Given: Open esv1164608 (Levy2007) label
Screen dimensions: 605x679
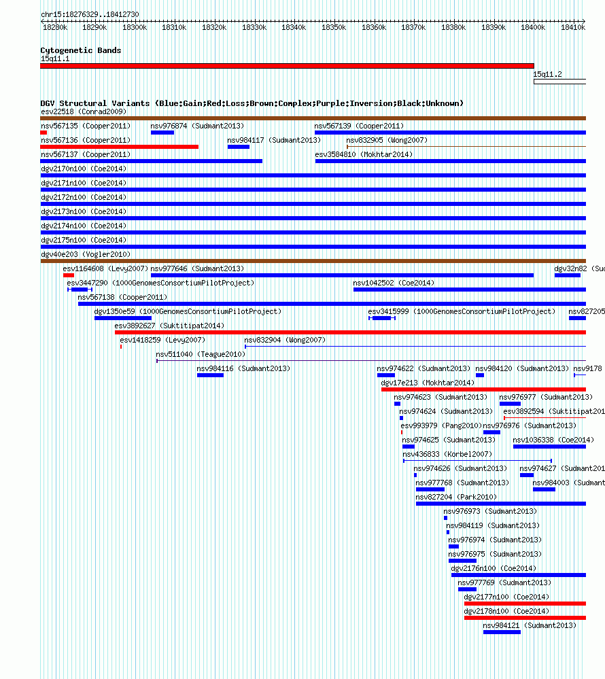Looking at the screenshot, I should click(x=105, y=269).
